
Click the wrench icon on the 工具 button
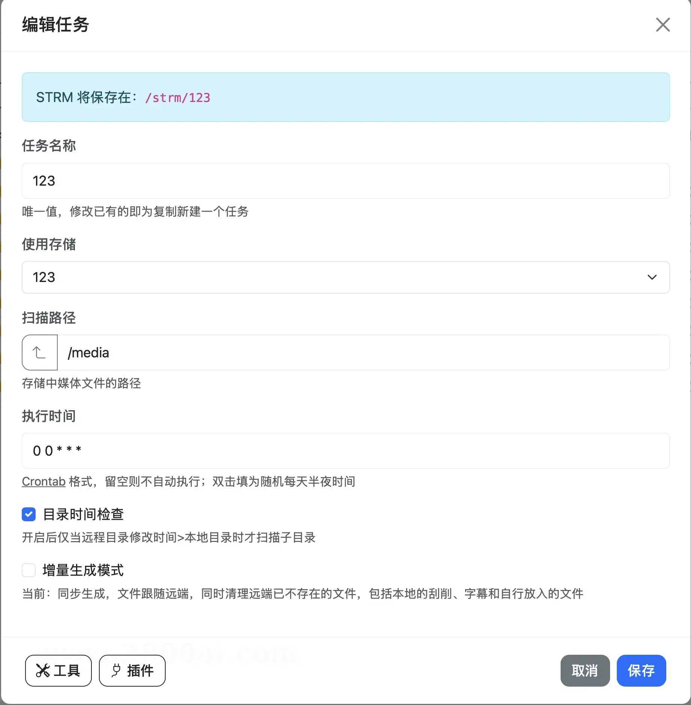(43, 671)
